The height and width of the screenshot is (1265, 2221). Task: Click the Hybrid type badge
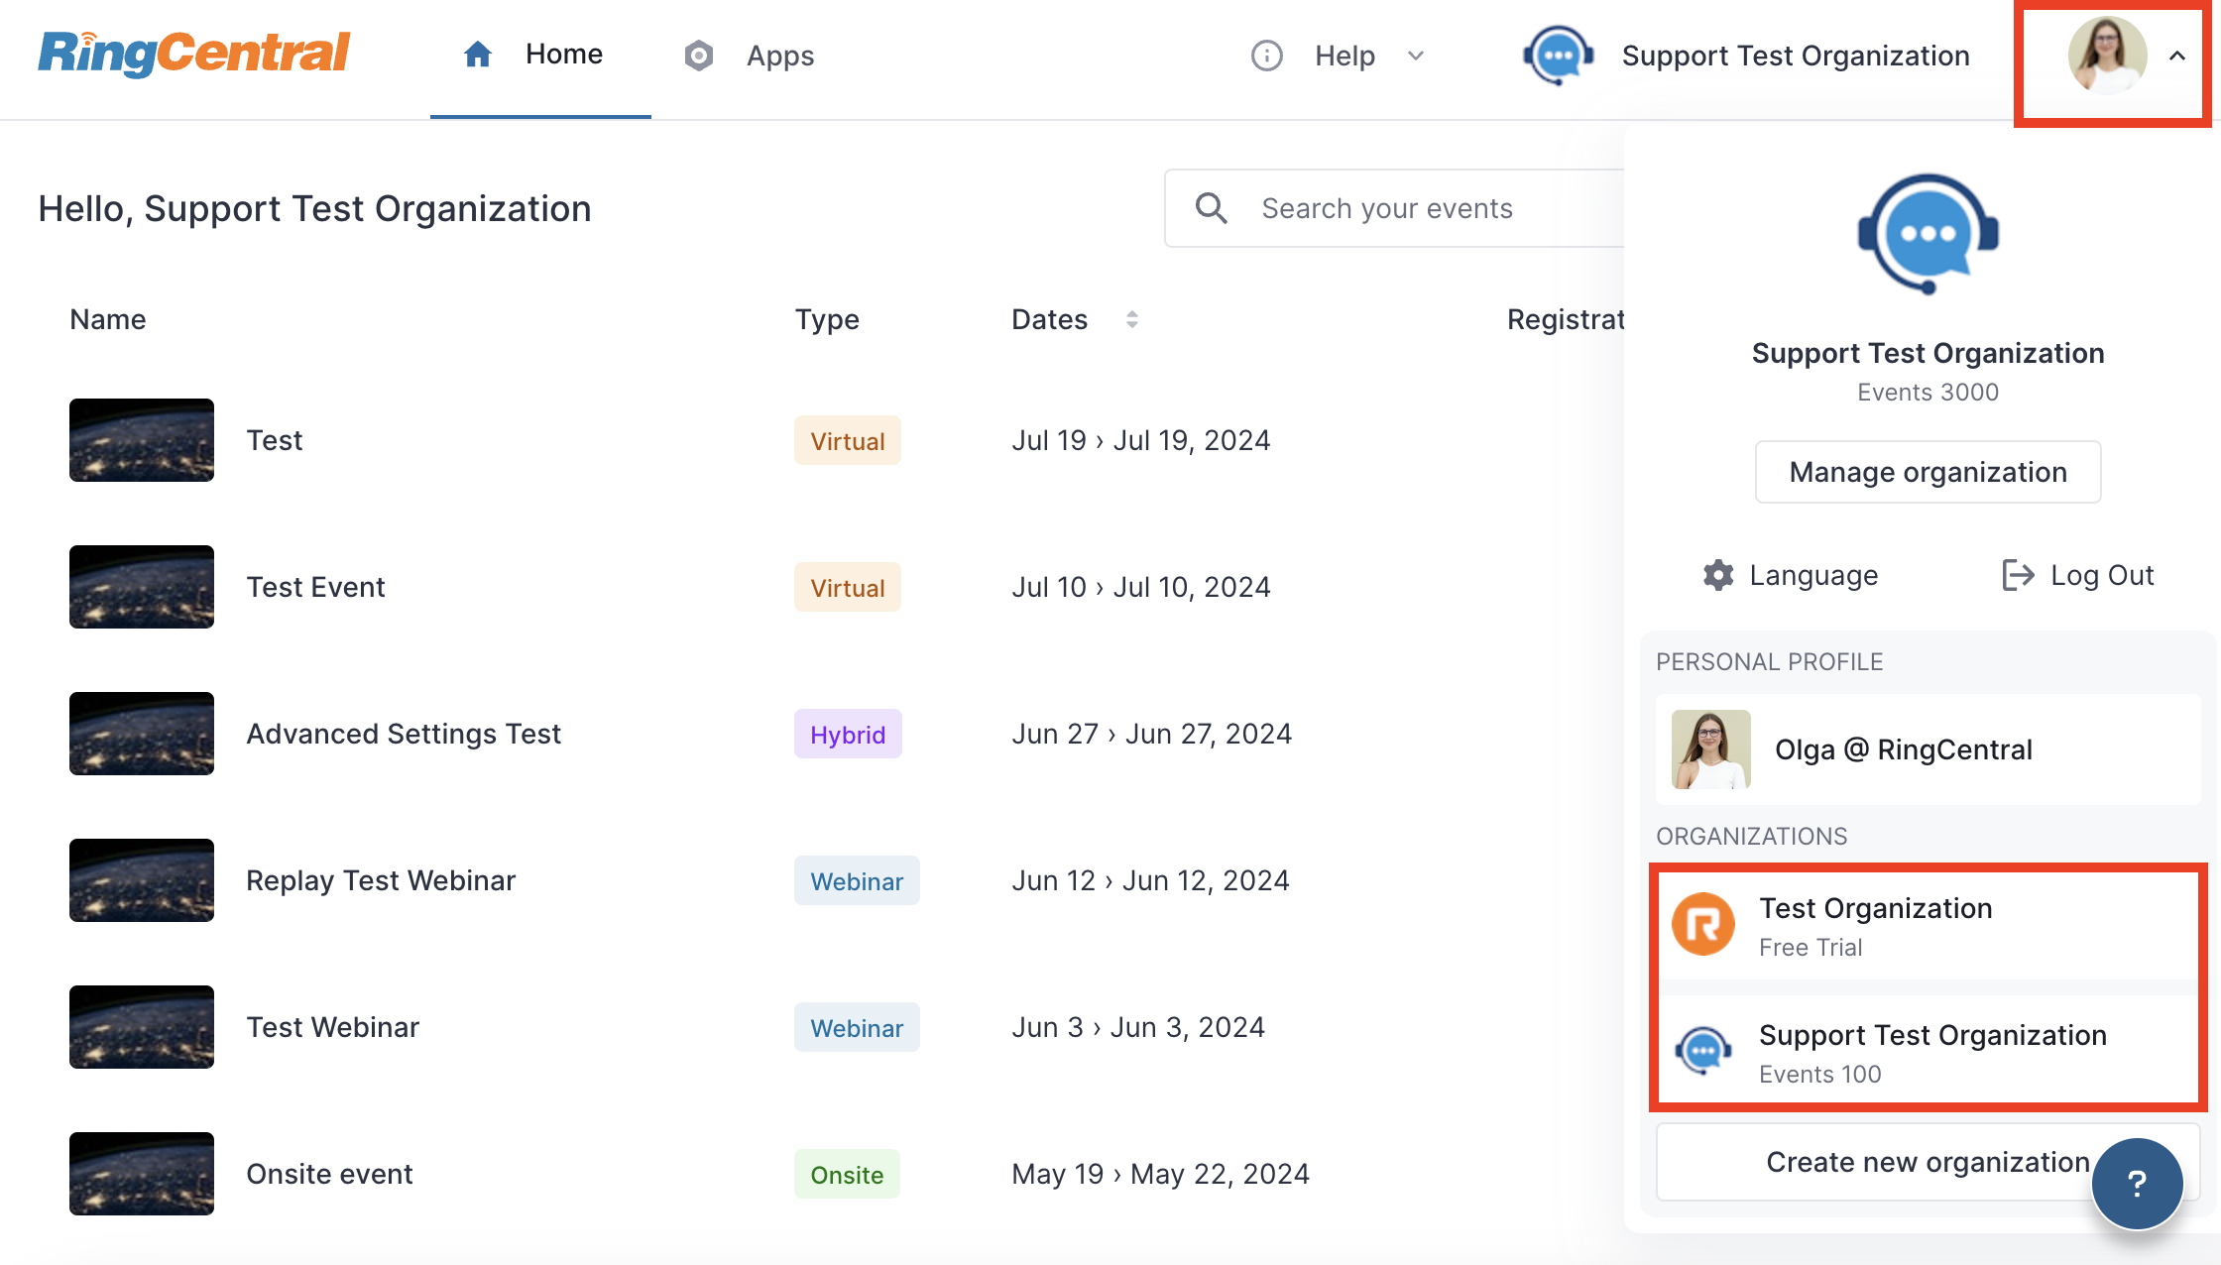click(848, 734)
